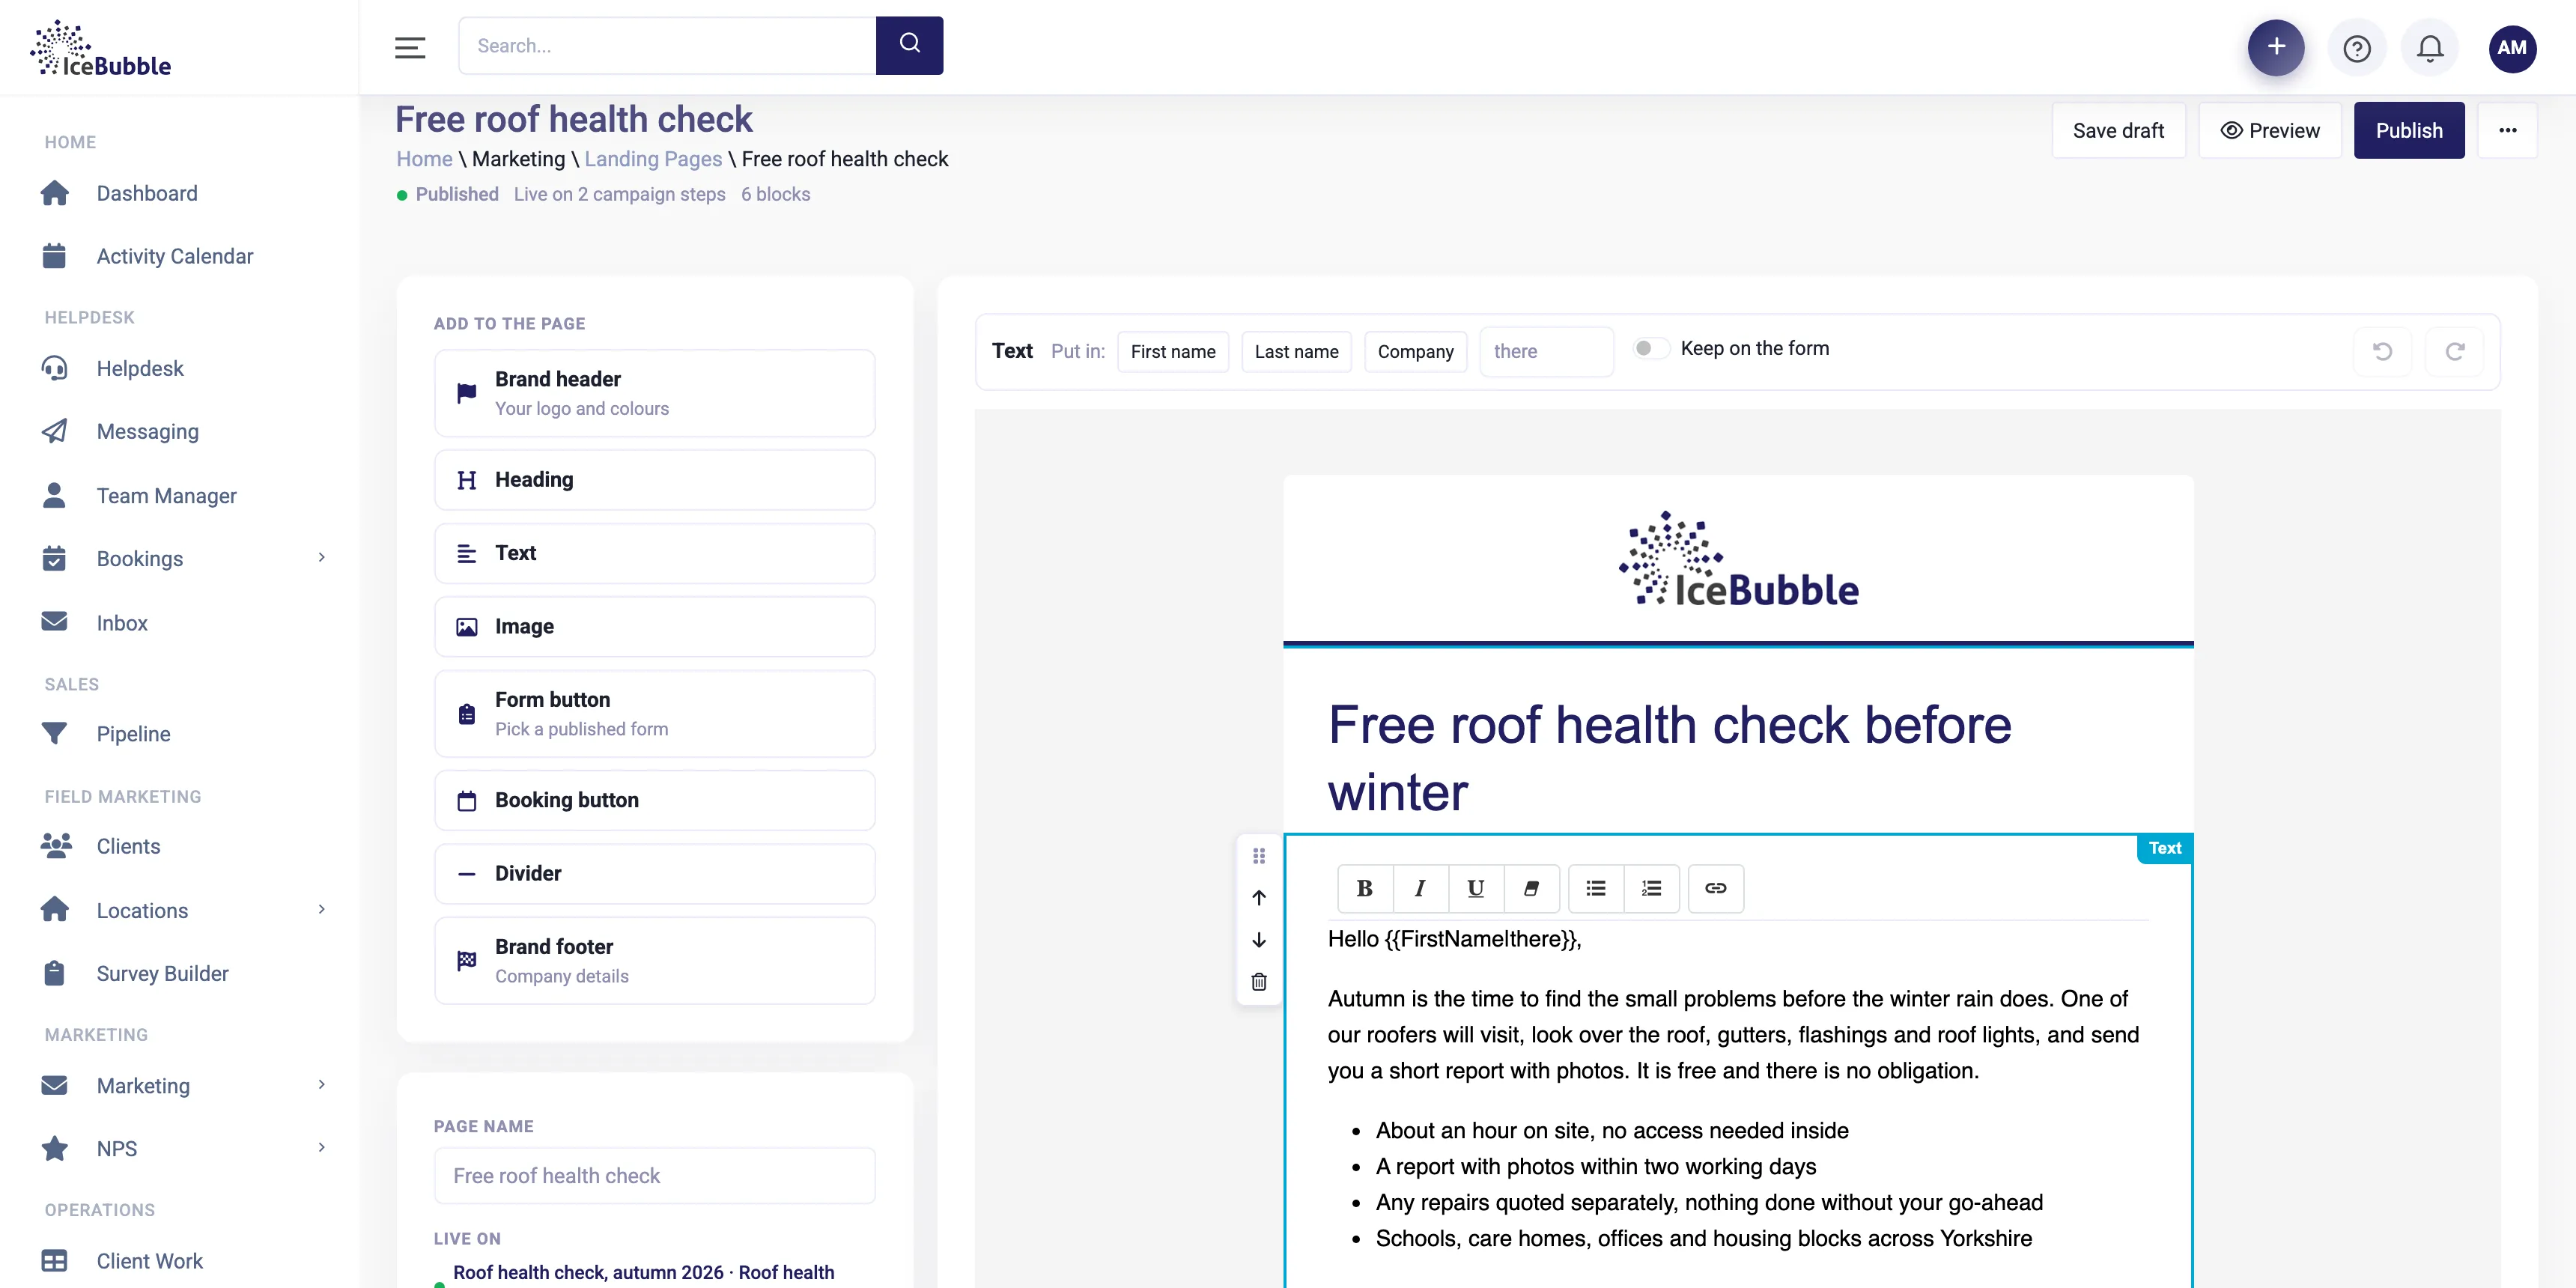Click Save draft
2576x1288 pixels.
pyautogui.click(x=2118, y=130)
